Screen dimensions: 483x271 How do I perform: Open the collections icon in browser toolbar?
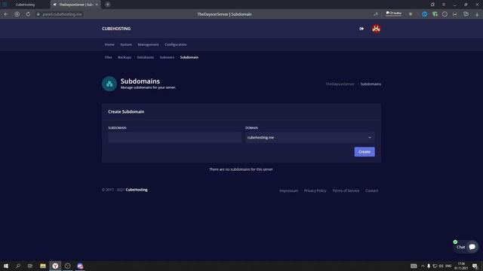click(466, 14)
